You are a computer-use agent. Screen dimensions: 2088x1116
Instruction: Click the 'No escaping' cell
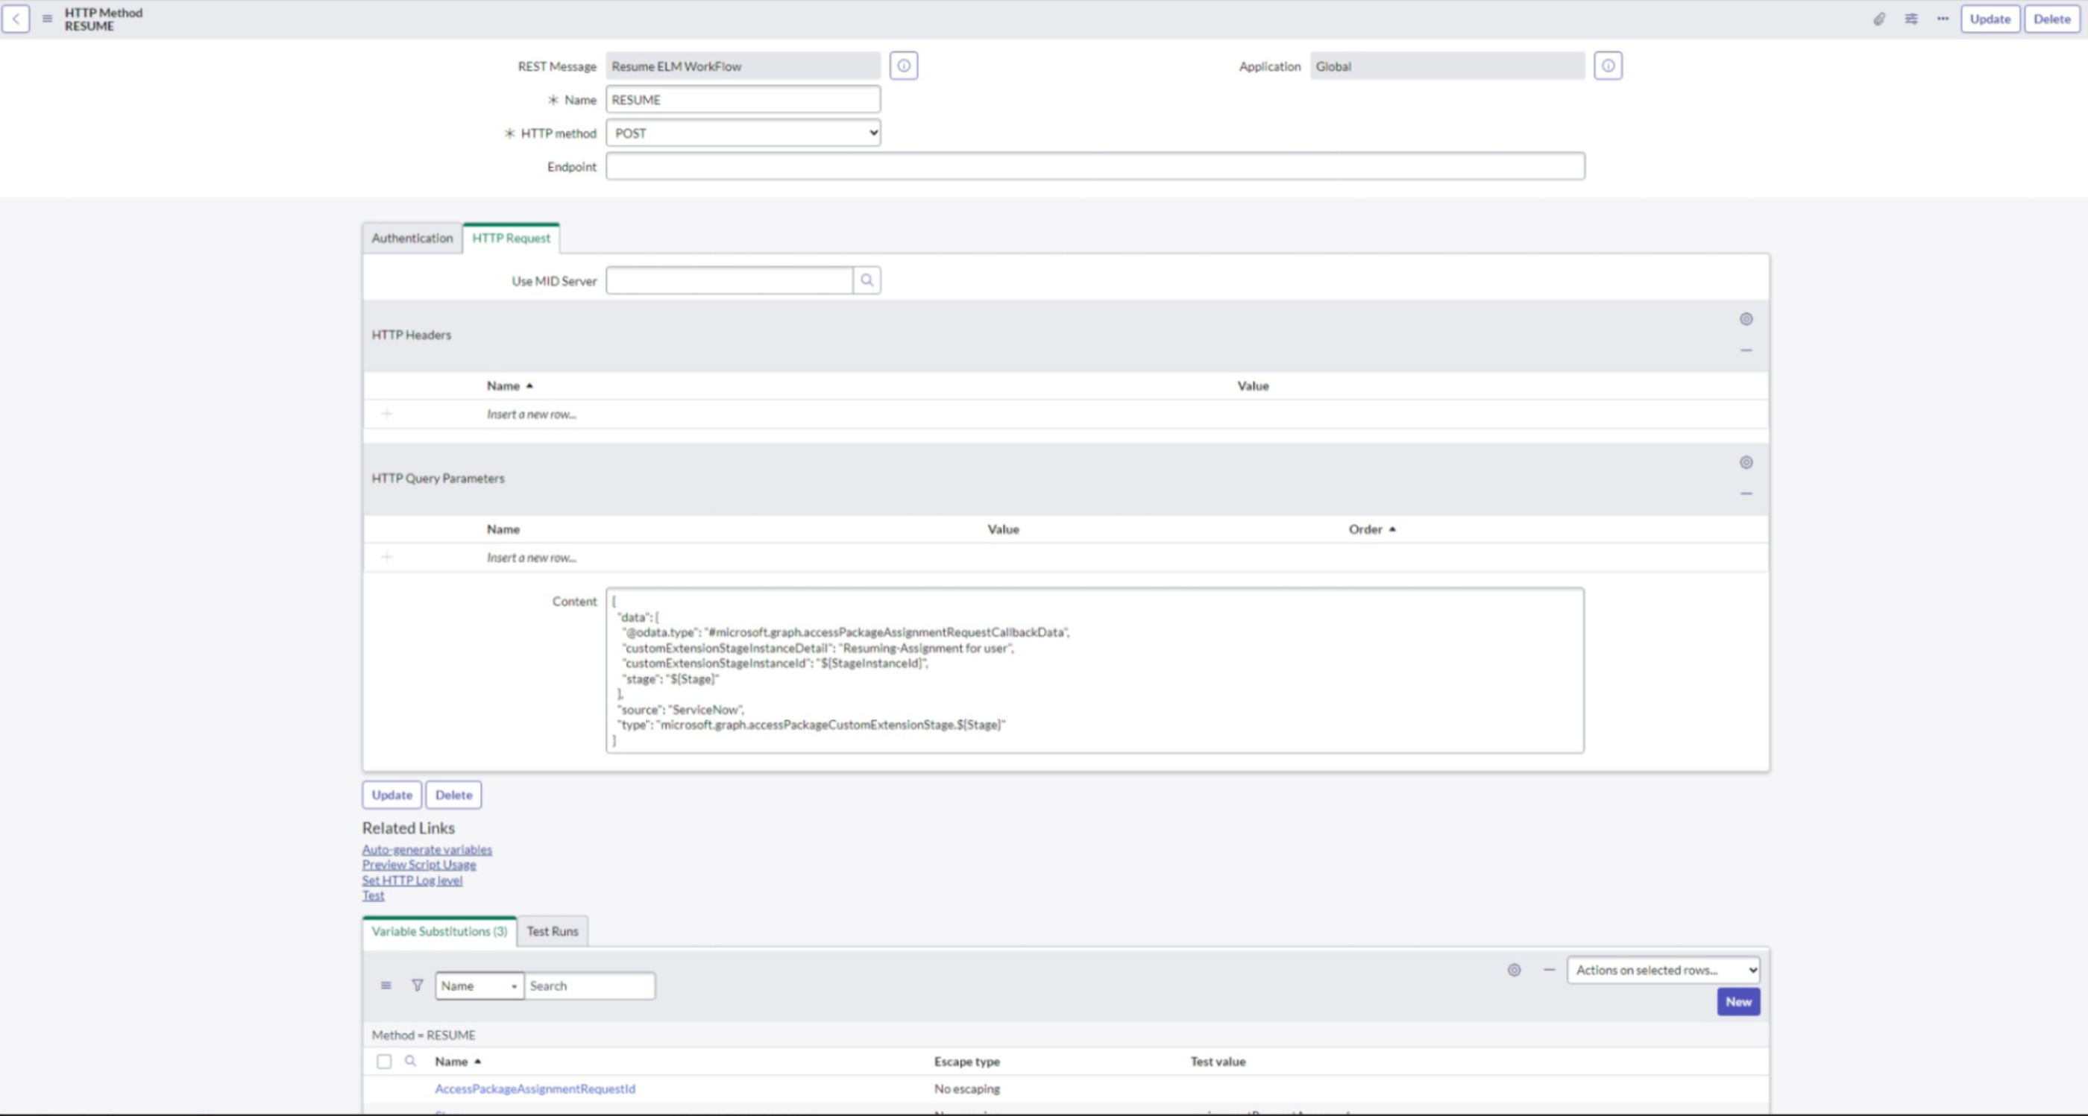click(x=967, y=1088)
